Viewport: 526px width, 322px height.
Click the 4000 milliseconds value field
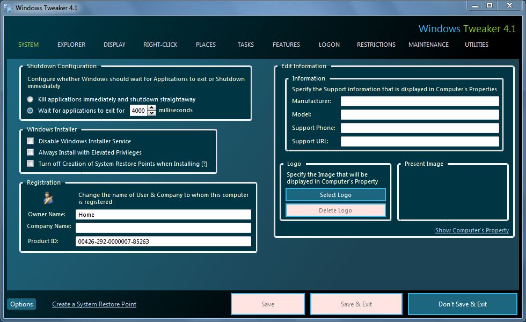coord(138,111)
